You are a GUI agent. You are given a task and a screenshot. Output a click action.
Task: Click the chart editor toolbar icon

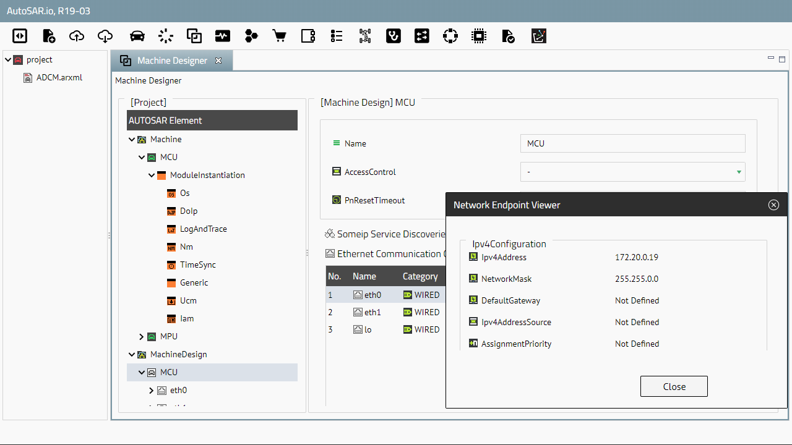539,36
